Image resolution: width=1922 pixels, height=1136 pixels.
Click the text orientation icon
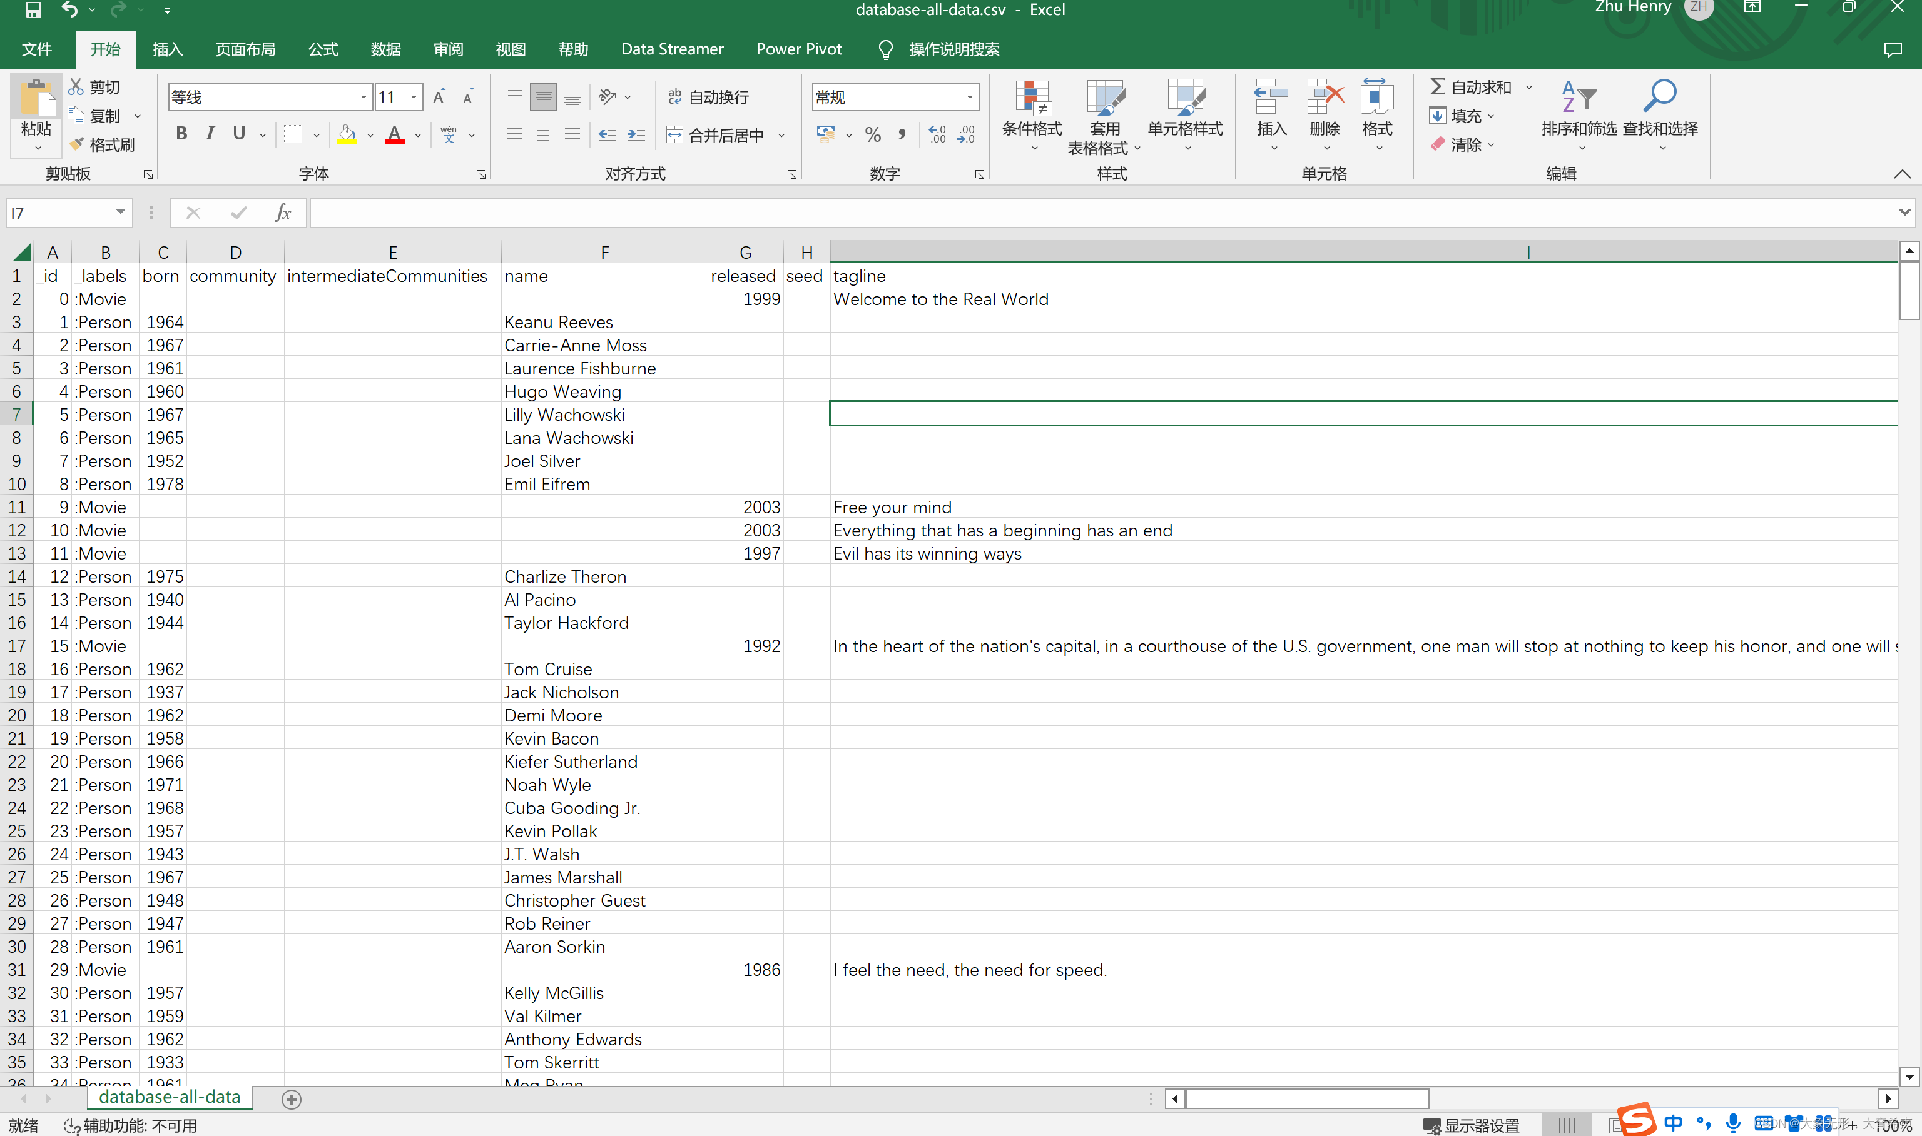608,97
